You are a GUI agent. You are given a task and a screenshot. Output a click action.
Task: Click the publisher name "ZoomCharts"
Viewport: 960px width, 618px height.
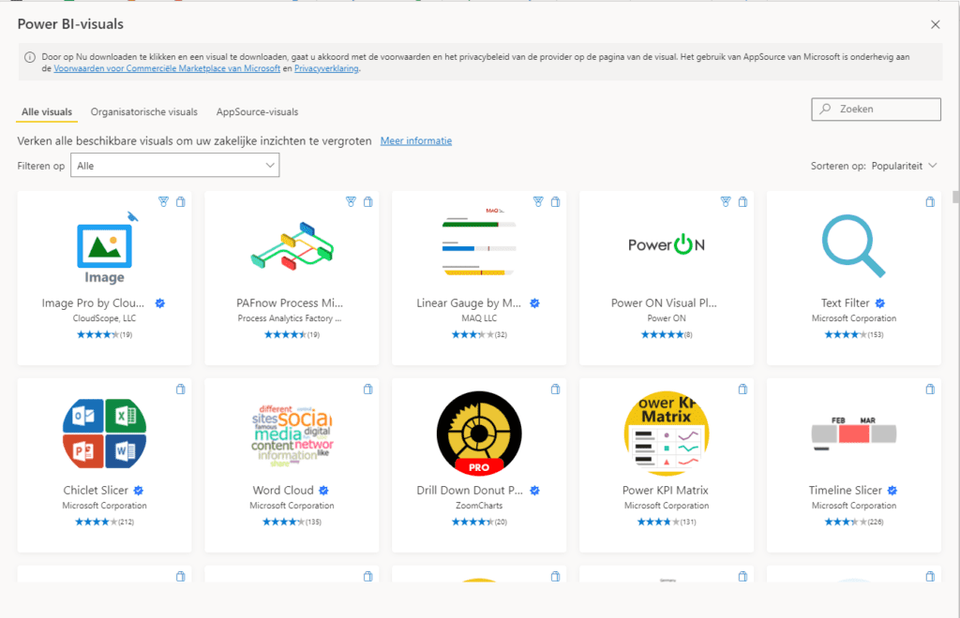pos(479,506)
